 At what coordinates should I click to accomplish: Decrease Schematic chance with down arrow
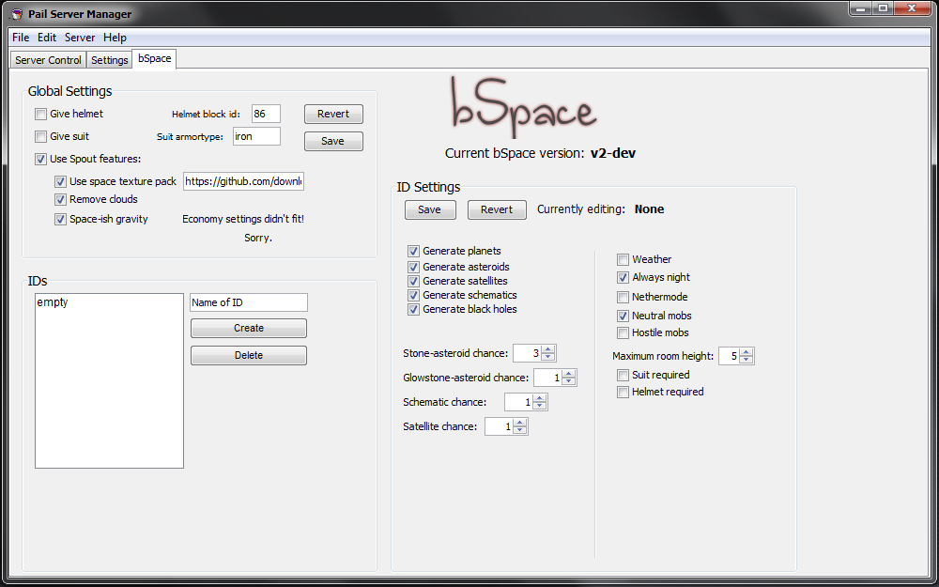(x=540, y=406)
